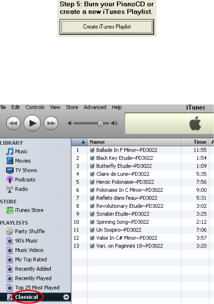Select the 90's Music playlist
Image resolution: width=214 pixels, height=304 pixels.
coord(27,241)
